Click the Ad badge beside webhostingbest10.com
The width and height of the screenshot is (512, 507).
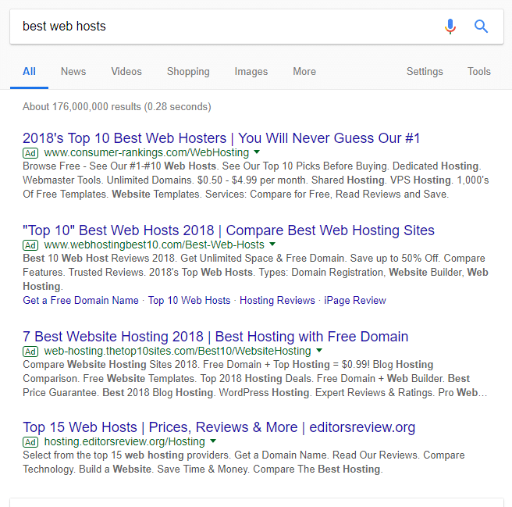tap(30, 245)
